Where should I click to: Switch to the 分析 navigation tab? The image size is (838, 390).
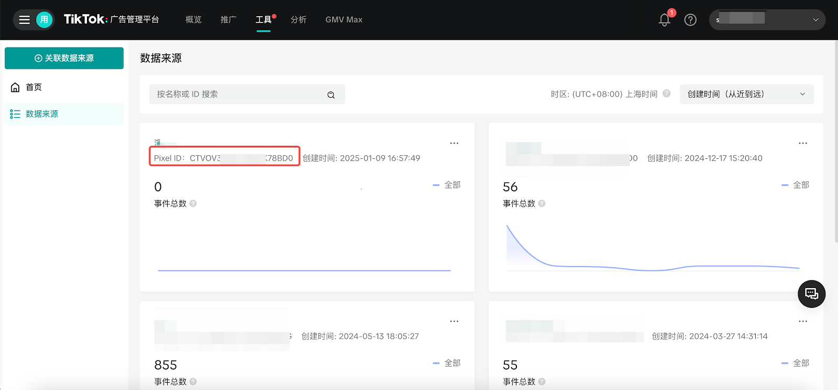tap(299, 20)
